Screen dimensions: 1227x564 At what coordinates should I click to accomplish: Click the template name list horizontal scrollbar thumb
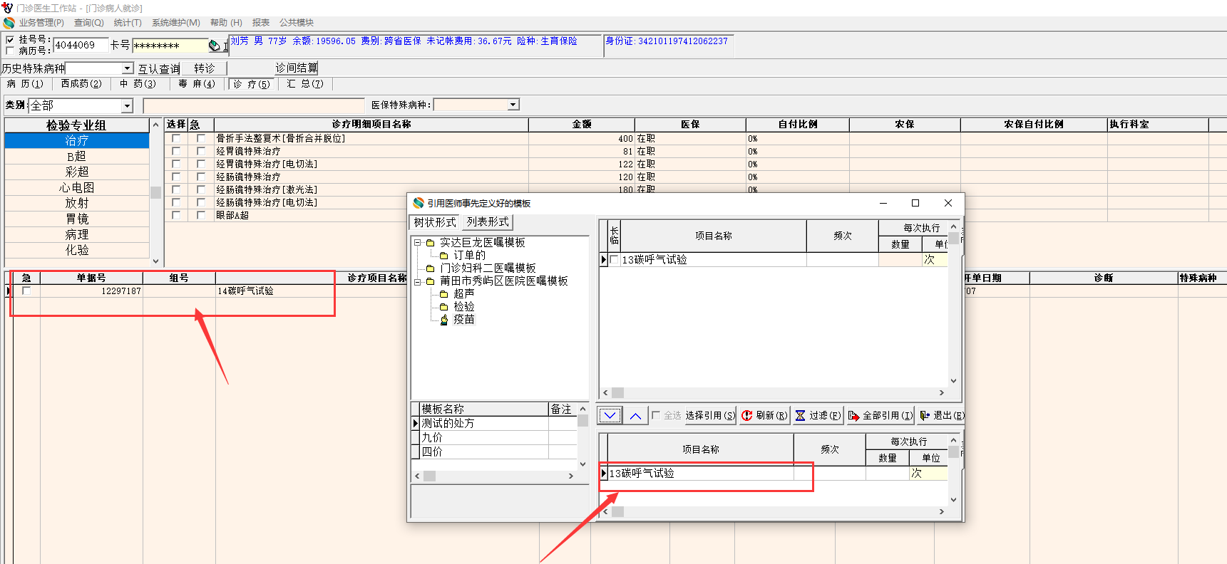429,476
